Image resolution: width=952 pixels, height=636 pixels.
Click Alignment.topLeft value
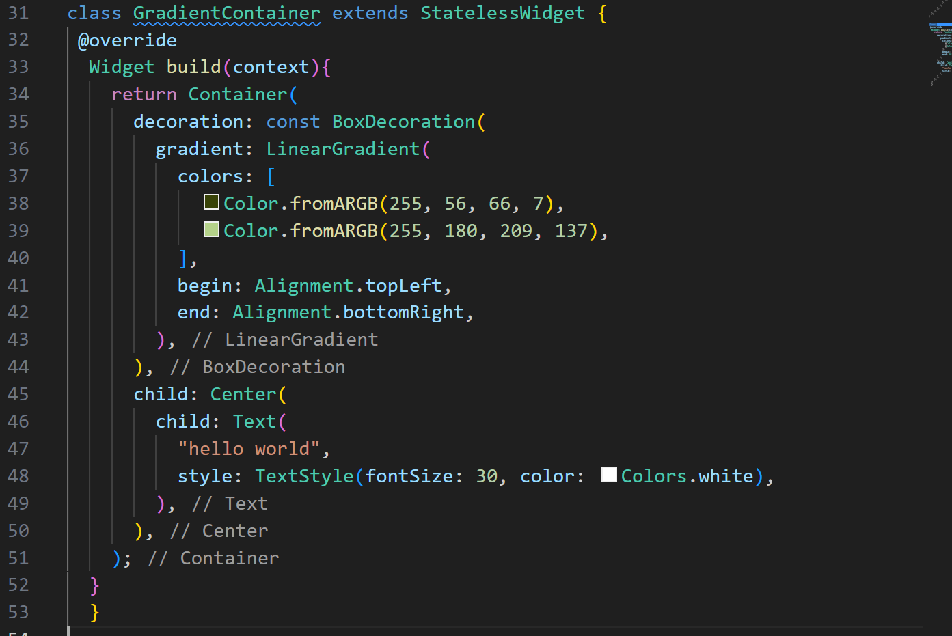click(348, 285)
